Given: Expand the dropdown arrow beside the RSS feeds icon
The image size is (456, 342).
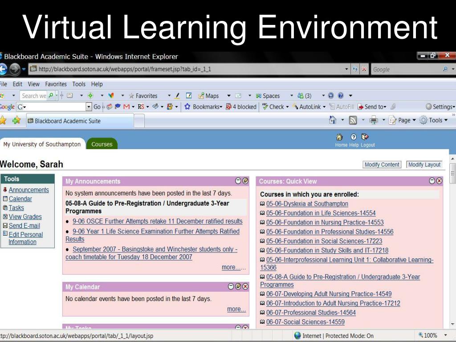Looking at the screenshot, I should (x=363, y=120).
